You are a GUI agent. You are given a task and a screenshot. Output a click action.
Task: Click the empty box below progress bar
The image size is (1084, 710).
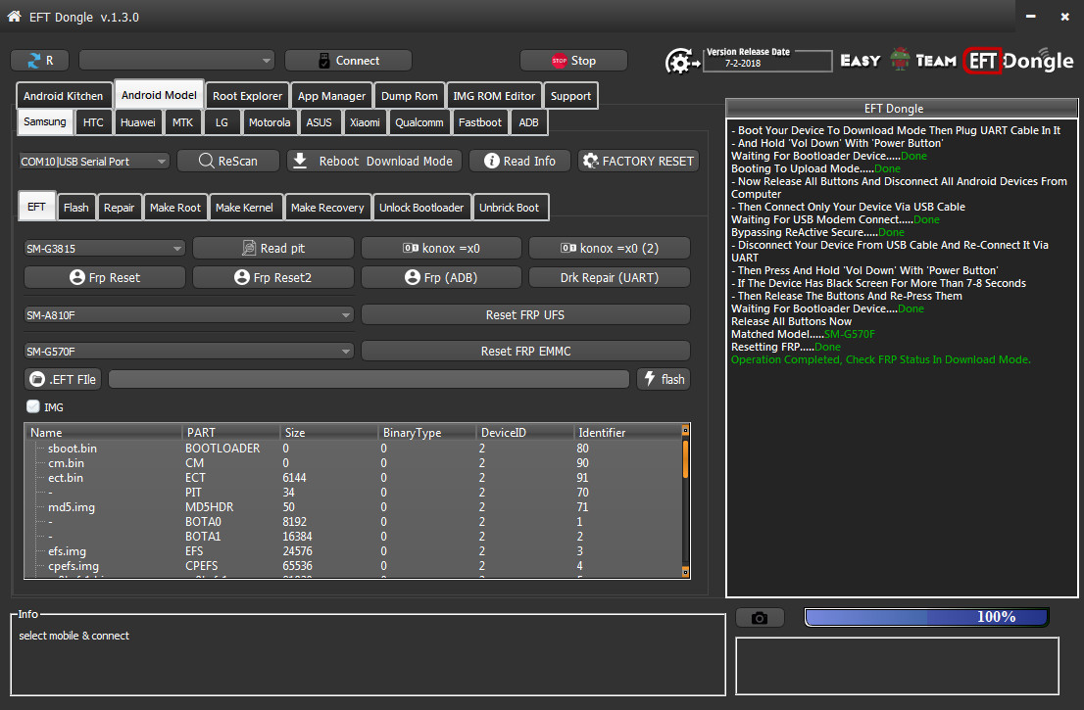(897, 666)
